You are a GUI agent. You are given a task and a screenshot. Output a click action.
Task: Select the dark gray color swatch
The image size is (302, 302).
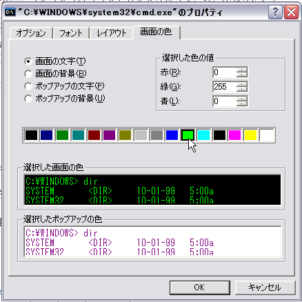pos(157,135)
